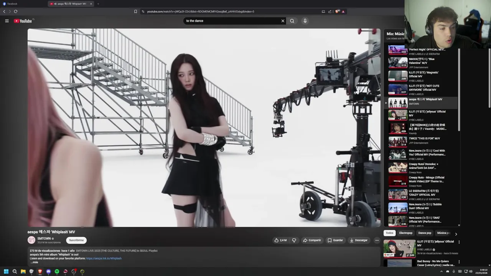Click the magnifier search button
The height and width of the screenshot is (276, 491).
point(292,21)
